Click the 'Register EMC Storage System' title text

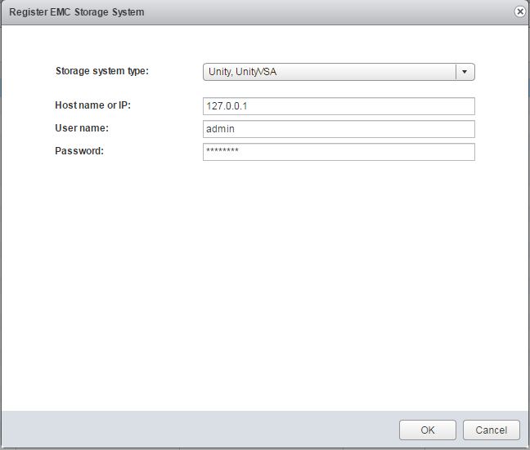[77, 12]
